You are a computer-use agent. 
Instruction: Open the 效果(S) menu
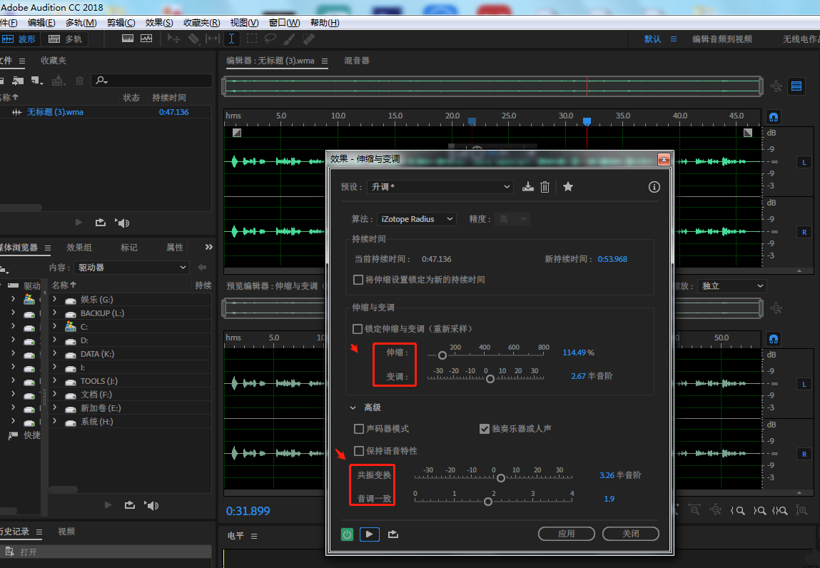(159, 23)
